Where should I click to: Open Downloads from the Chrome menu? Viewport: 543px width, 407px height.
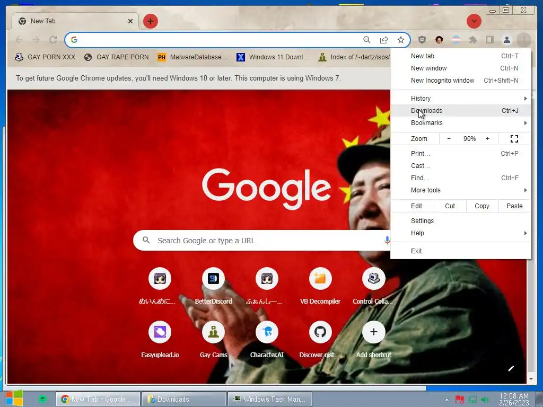tap(461, 111)
